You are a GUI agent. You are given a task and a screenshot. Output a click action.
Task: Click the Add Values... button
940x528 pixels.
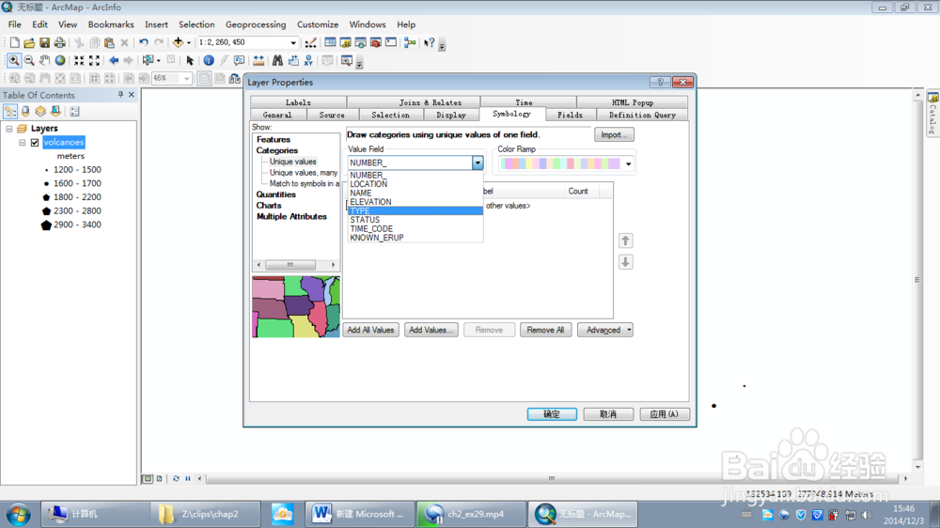pos(431,330)
